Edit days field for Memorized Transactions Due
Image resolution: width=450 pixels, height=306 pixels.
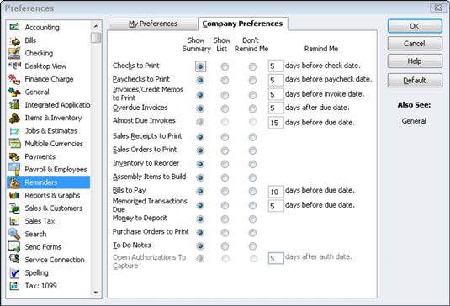(276, 206)
